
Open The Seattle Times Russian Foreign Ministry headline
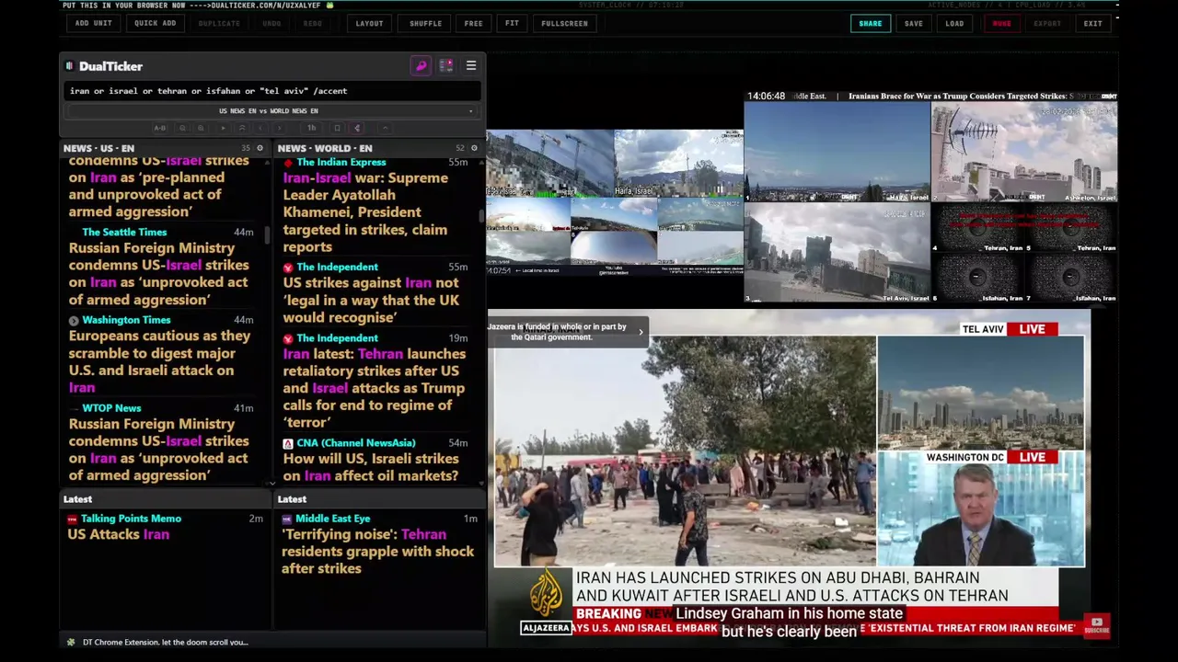158,273
